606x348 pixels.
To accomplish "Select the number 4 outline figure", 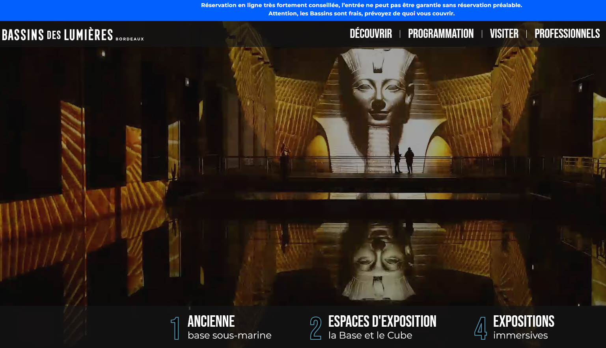I will [480, 328].
